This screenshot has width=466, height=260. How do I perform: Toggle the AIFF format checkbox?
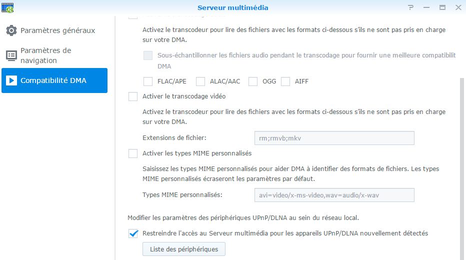coord(285,81)
